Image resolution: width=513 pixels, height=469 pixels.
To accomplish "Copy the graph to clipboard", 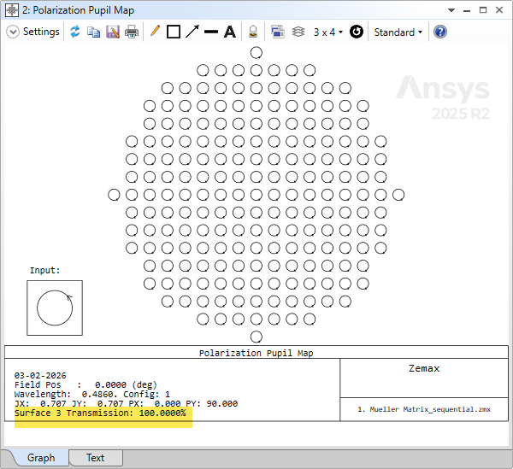I will (x=93, y=32).
